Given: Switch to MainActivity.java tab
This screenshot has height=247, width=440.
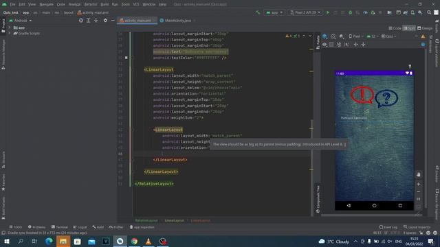Looking at the screenshot, I should 177,21.
